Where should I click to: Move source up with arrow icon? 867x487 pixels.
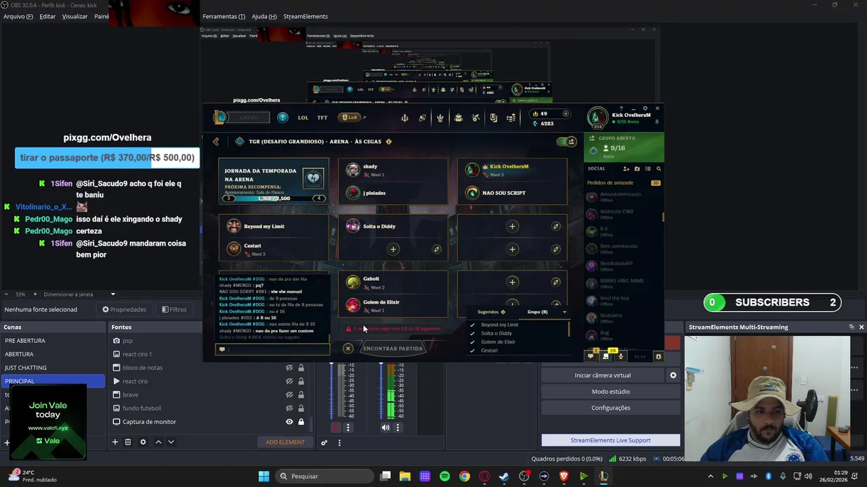(158, 442)
